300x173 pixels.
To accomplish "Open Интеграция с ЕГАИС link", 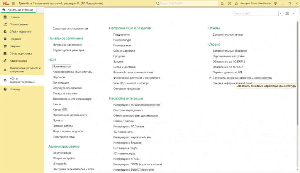I will (x=126, y=159).
